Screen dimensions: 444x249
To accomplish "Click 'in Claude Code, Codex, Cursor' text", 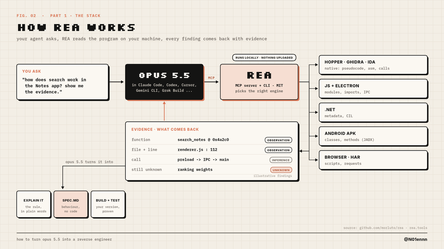I will tap(164, 85).
